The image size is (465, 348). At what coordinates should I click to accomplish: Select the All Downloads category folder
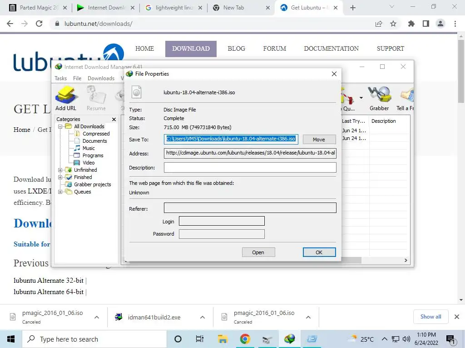point(89,126)
